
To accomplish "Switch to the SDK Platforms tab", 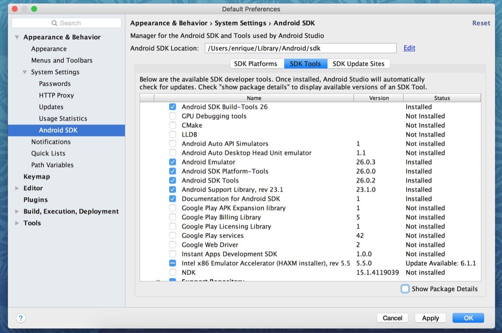I will [x=256, y=64].
